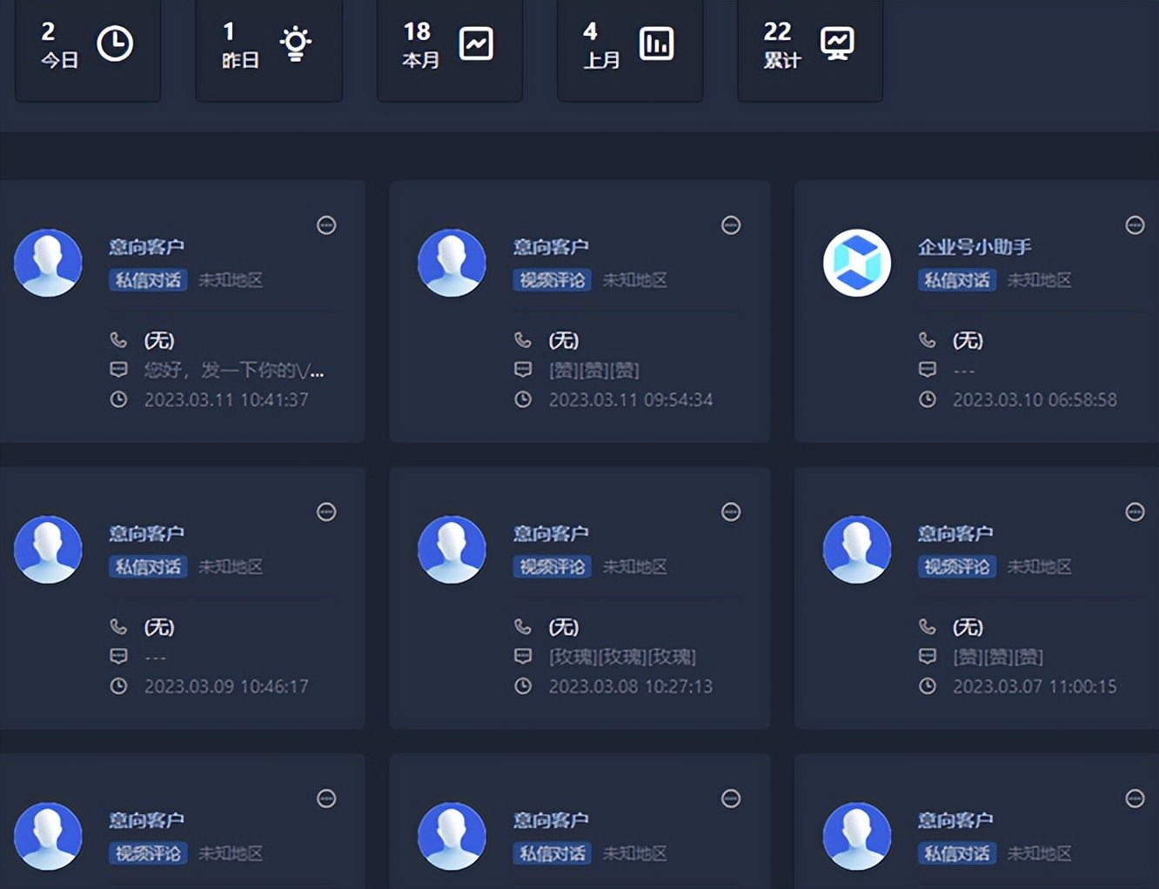1159x889 pixels.
Task: Click the blue avatar thumbnail on the first customer card
Action: click(x=48, y=262)
